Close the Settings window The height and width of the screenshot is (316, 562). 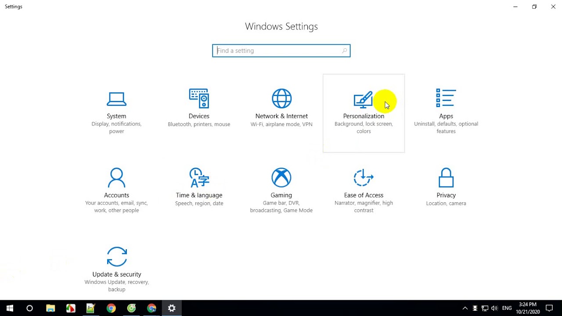tap(553, 7)
